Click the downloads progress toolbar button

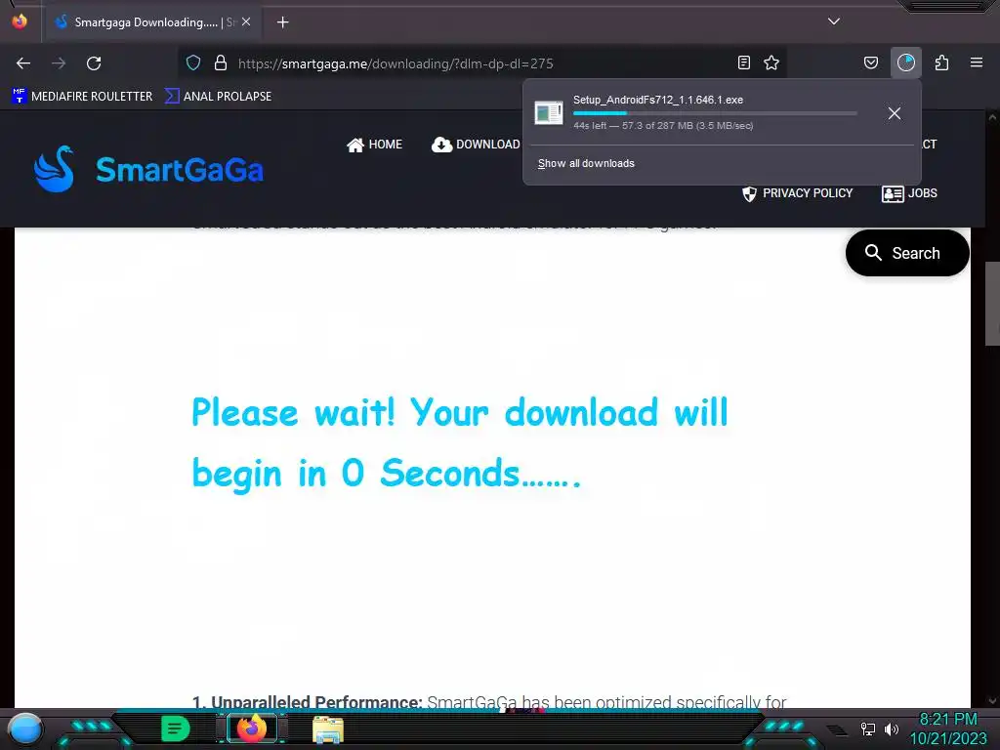tap(905, 62)
